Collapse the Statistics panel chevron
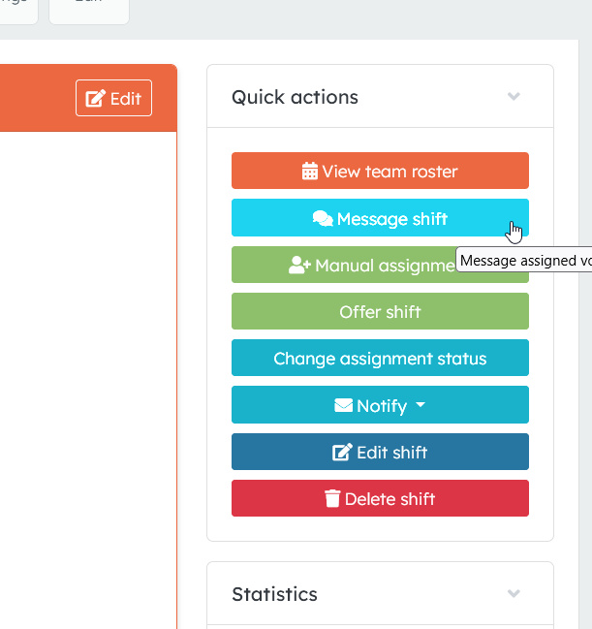Image resolution: width=592 pixels, height=629 pixels. 514,593
